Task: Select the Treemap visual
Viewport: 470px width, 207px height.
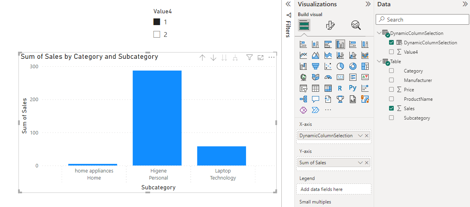Action: tap(365, 66)
